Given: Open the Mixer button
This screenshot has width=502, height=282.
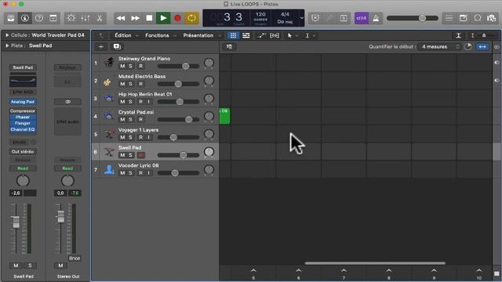Looking at the screenshot, I should point(85,18).
